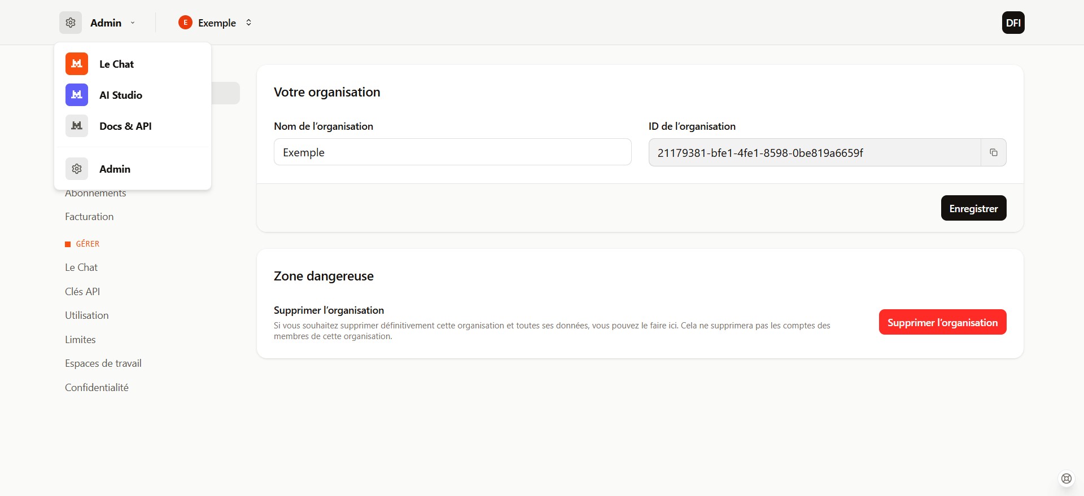This screenshot has width=1084, height=496.
Task: Open Abonnements in the sidebar
Action: tap(95, 194)
